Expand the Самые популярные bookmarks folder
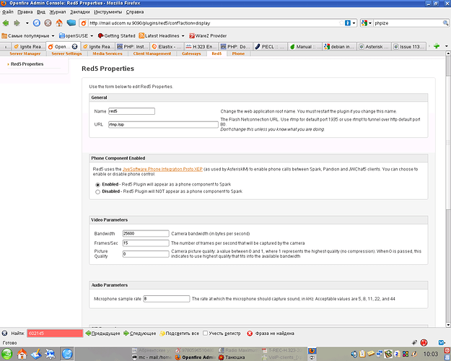This screenshot has width=451, height=361. click(x=28, y=35)
